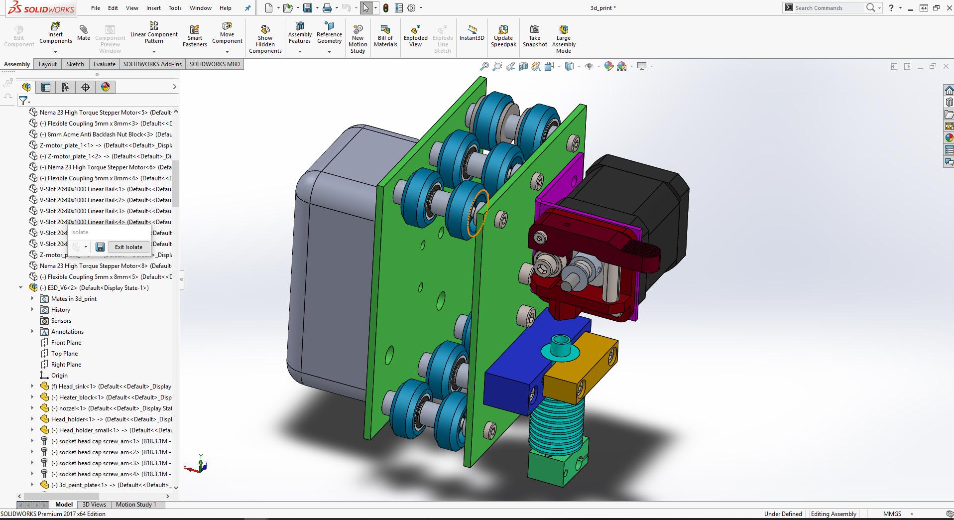
Task: Take Snapshot of the assembly
Action: coord(535,36)
